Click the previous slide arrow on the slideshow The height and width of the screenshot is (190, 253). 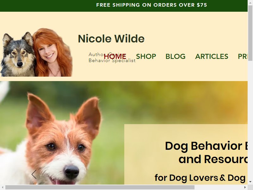click(34, 174)
